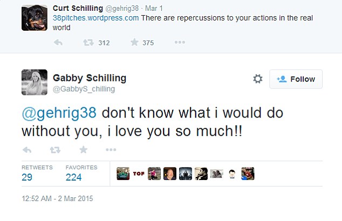Click the 'TOP' user avatar
This screenshot has width=342, height=221.
(x=139, y=174)
